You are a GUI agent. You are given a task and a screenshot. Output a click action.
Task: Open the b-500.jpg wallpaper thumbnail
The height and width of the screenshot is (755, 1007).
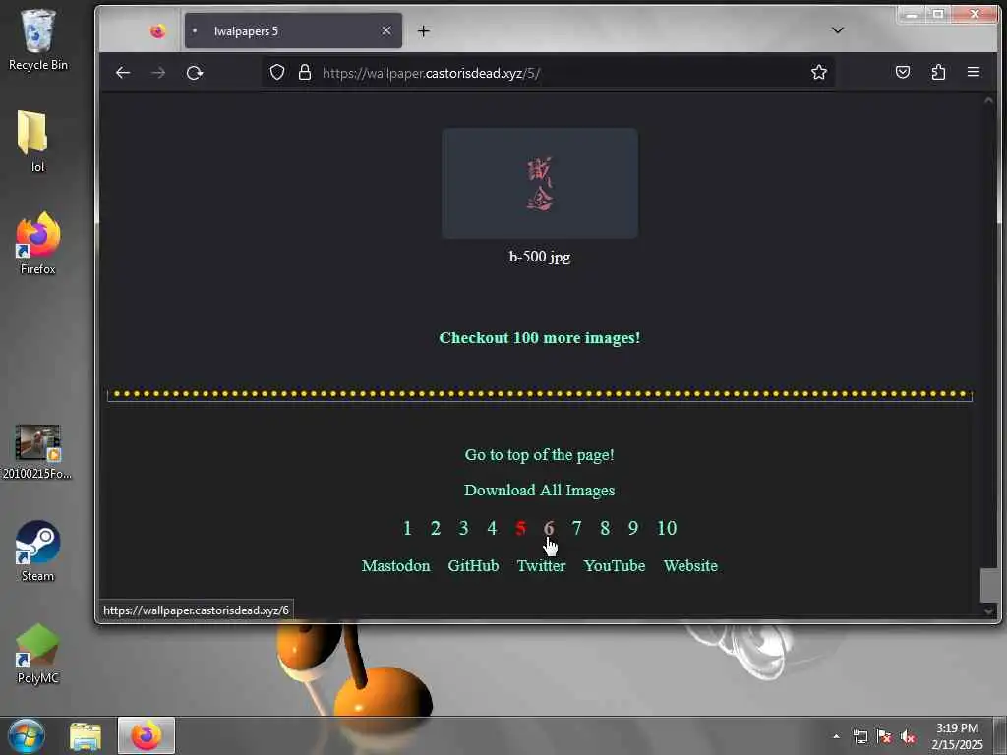[540, 183]
